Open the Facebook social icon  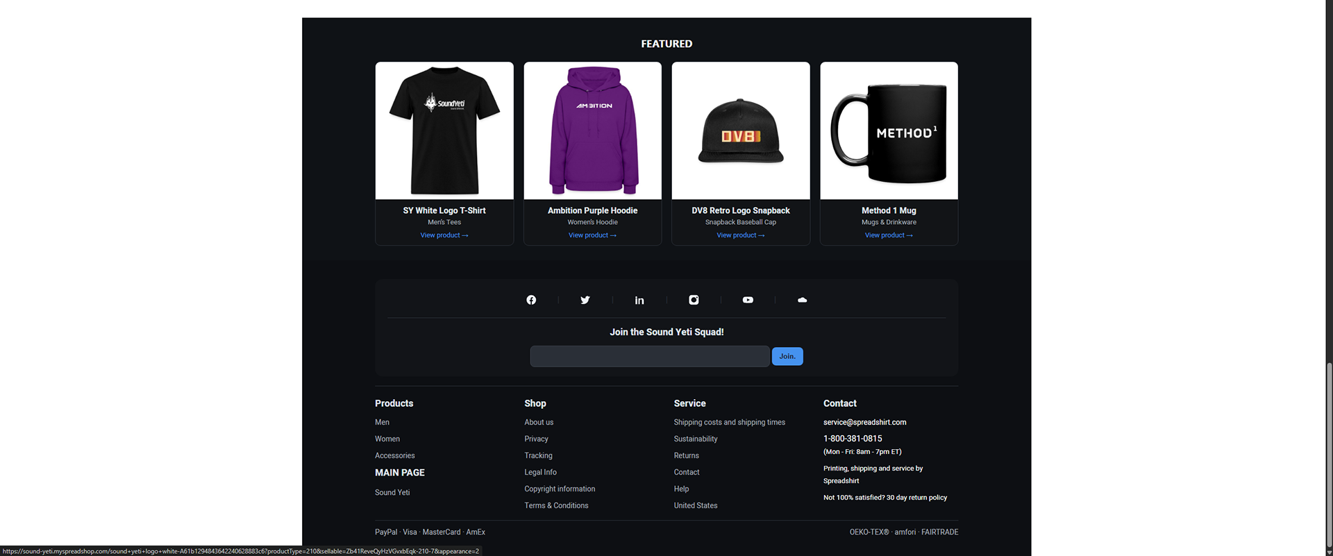[x=531, y=300]
